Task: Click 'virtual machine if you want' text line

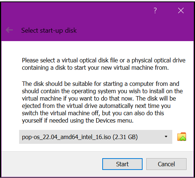Action: 99,98
